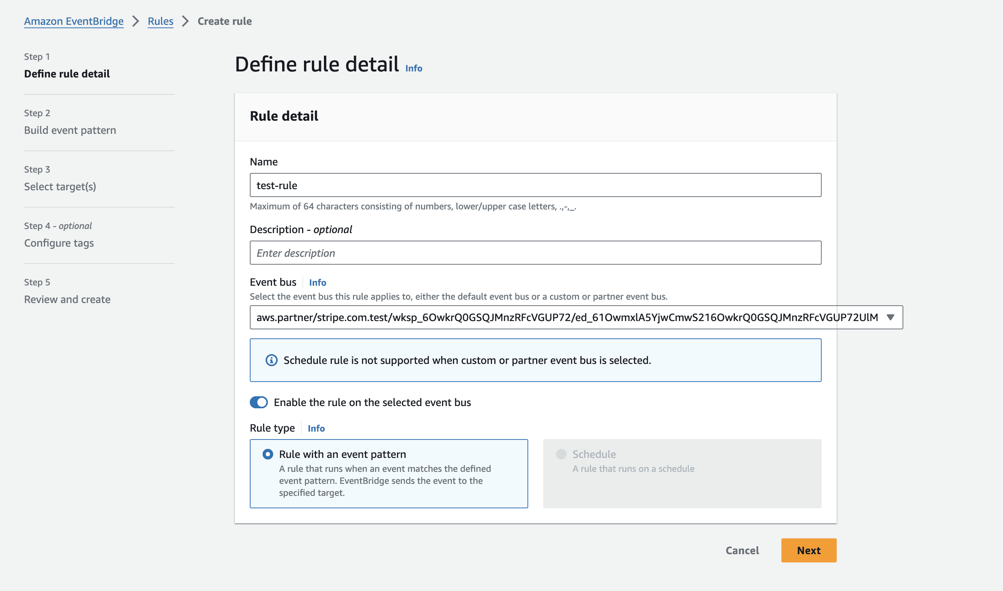Screen dimensions: 1003x591
Task: Click the Next button to proceed
Action: click(x=809, y=550)
